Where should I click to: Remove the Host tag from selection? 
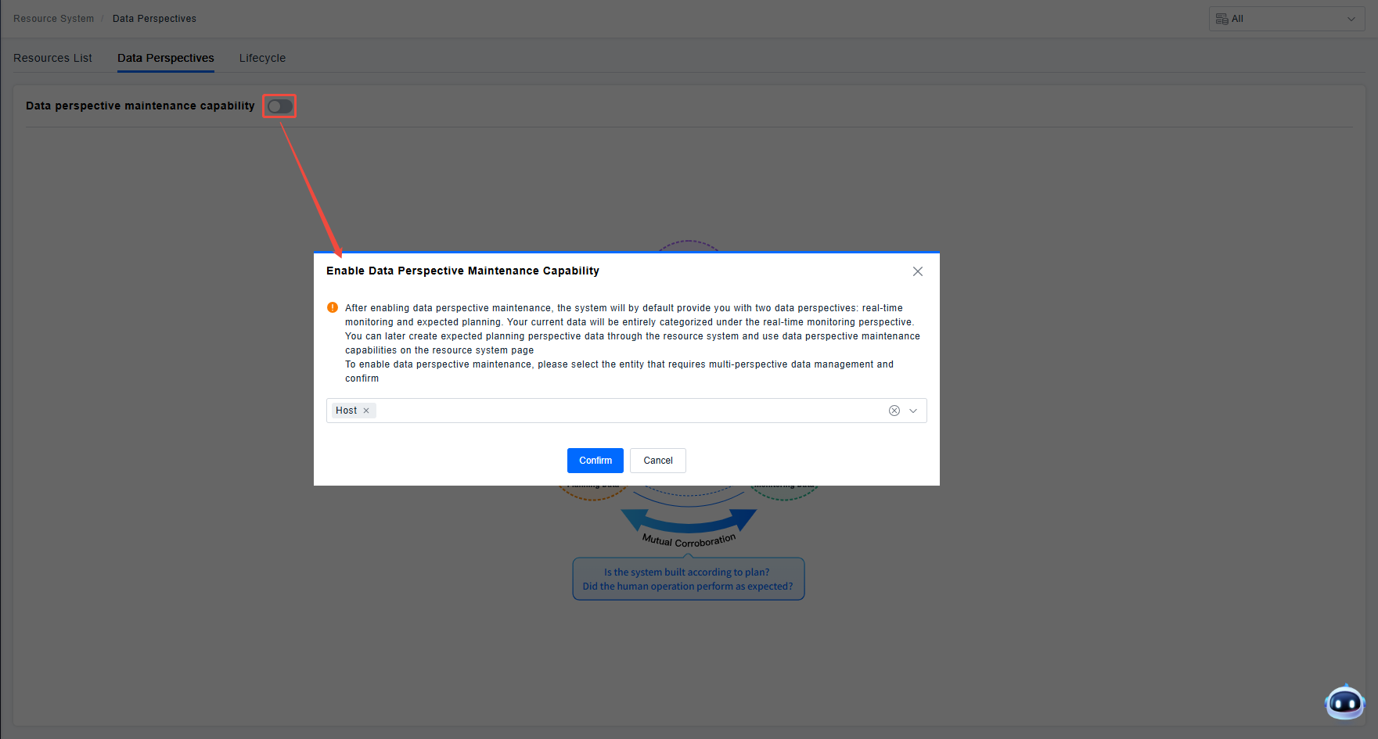coord(366,411)
